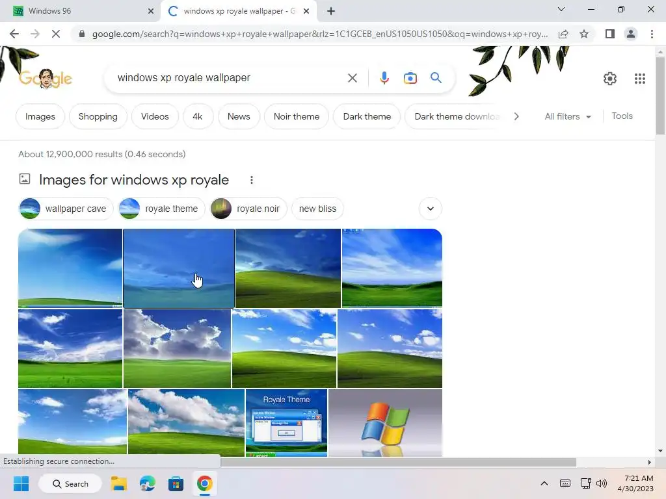Click the browser back arrow

(14, 34)
